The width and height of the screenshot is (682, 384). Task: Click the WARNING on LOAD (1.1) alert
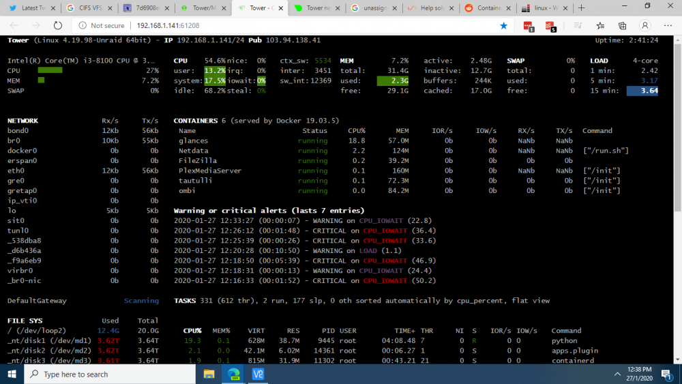pyautogui.click(x=288, y=250)
